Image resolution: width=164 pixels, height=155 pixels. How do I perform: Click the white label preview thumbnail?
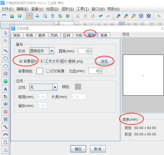[x=143, y=75]
